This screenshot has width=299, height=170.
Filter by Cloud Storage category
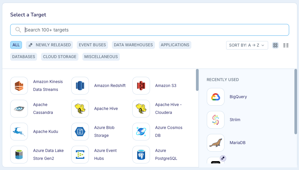pyautogui.click(x=59, y=57)
